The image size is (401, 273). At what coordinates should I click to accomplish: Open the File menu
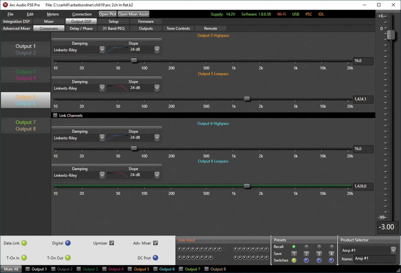click(x=10, y=14)
